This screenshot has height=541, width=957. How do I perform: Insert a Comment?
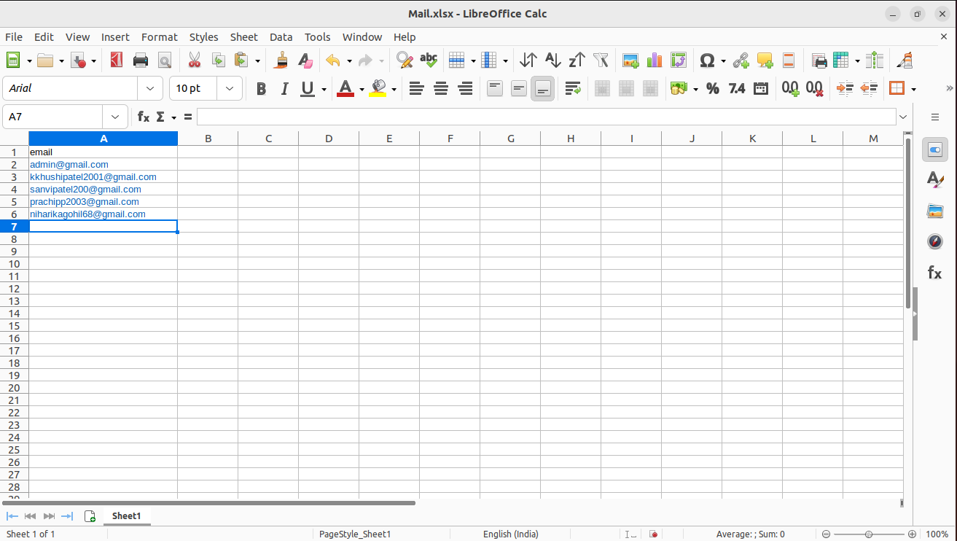point(765,61)
